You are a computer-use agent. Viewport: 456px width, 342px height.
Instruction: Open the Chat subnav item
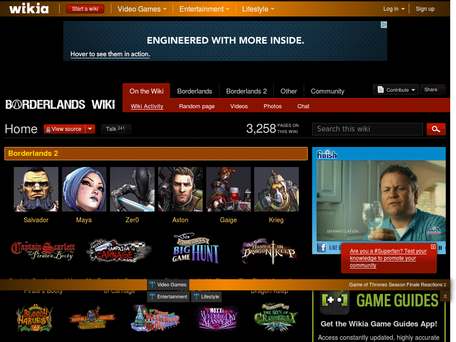coord(303,106)
